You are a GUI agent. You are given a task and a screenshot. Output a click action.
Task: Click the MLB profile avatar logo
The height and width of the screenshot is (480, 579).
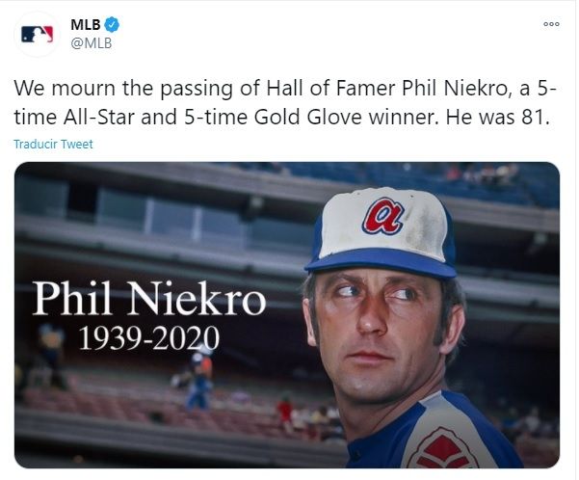click(38, 34)
